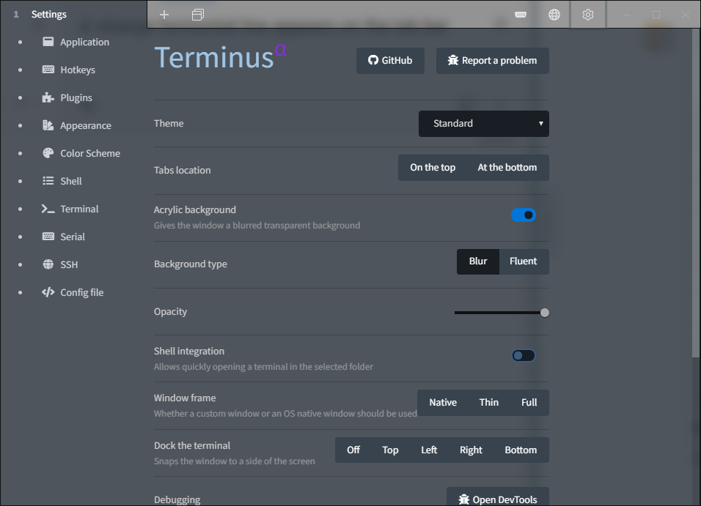Click the Color Scheme palette icon
Screen dimensions: 701x506
[48, 153]
